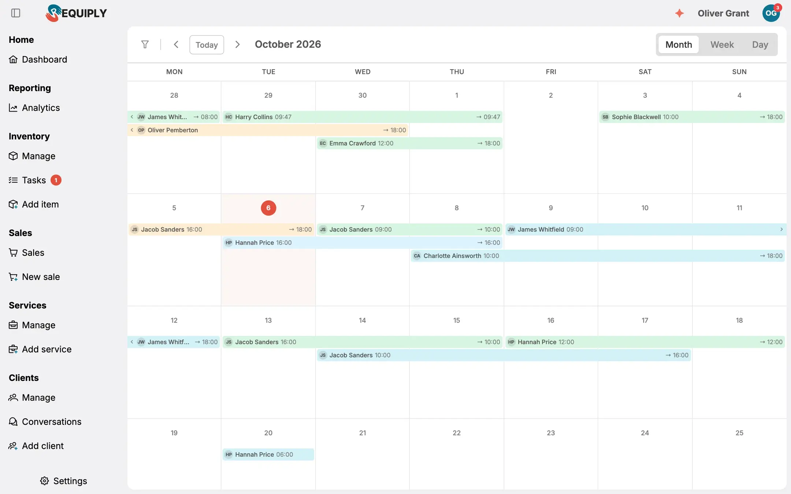Collapse the sidebar panel icon
The width and height of the screenshot is (791, 494).
16,13
